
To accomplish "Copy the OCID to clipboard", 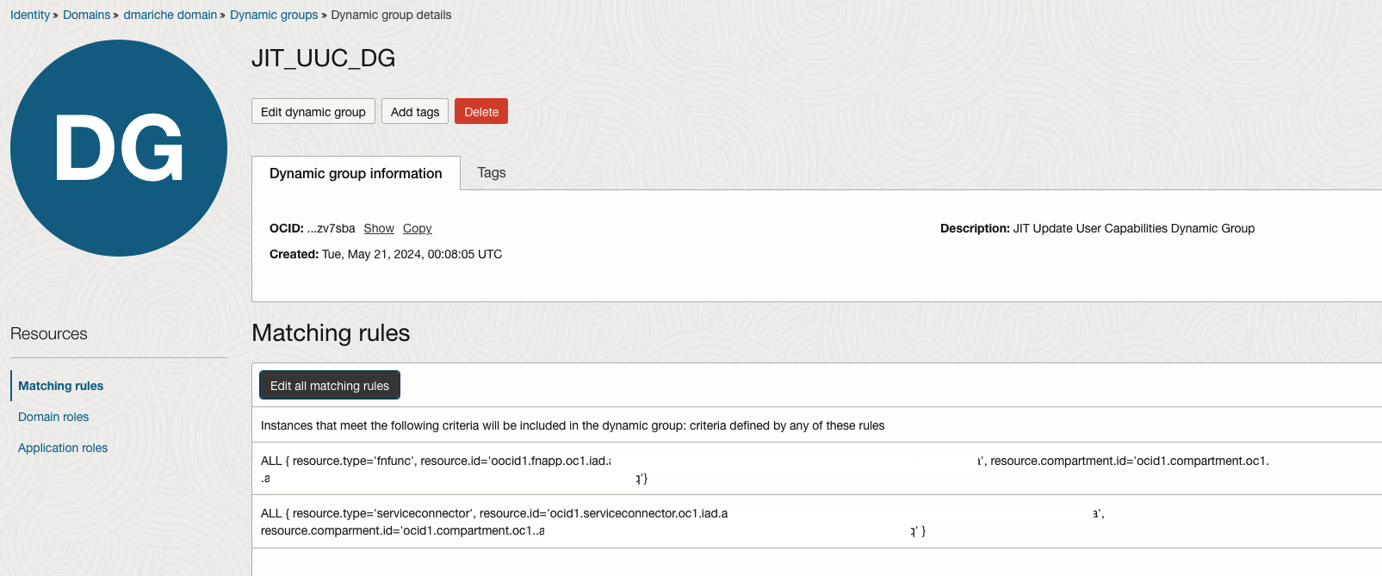I will (x=418, y=228).
